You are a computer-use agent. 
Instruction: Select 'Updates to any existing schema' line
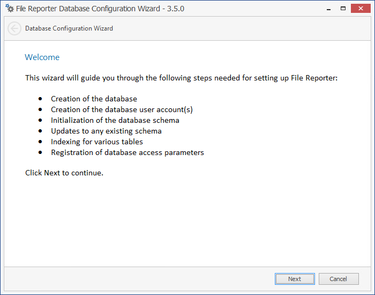tap(106, 131)
